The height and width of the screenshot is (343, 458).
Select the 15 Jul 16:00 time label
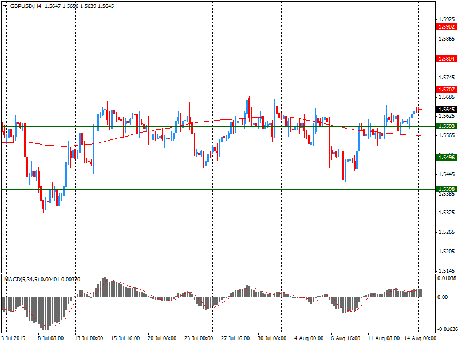tap(125, 338)
